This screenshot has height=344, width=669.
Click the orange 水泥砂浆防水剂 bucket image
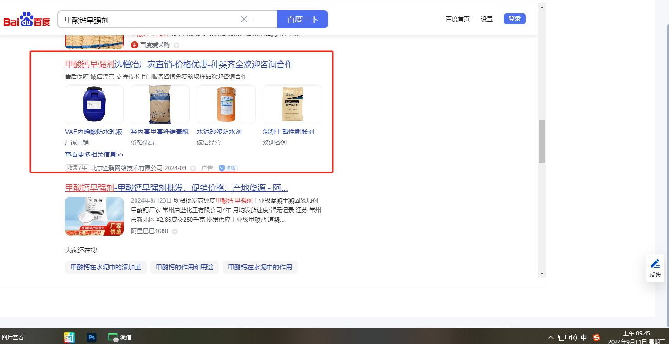pos(226,104)
